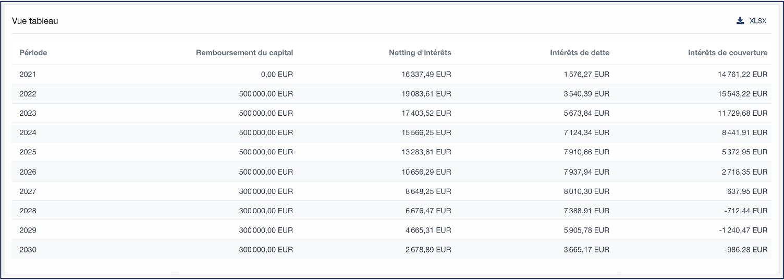Click the Période column header
This screenshot has width=784, height=280.
[x=33, y=53]
